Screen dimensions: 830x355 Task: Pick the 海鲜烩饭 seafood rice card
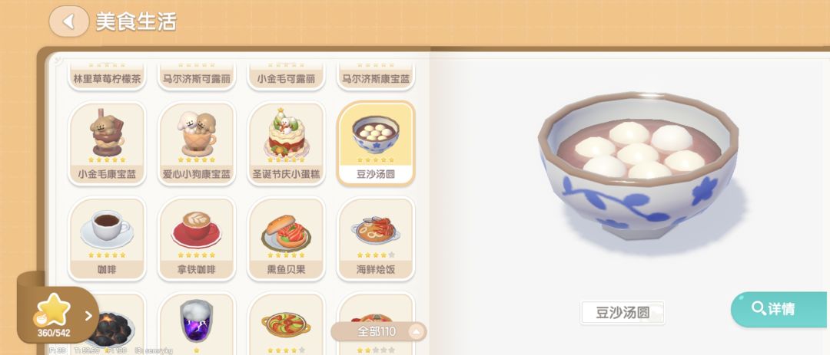[376, 238]
